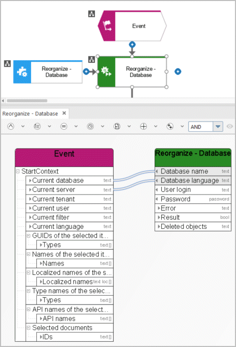The image size is (236, 347).
Task: Select the User login input field
Action: [193, 190]
